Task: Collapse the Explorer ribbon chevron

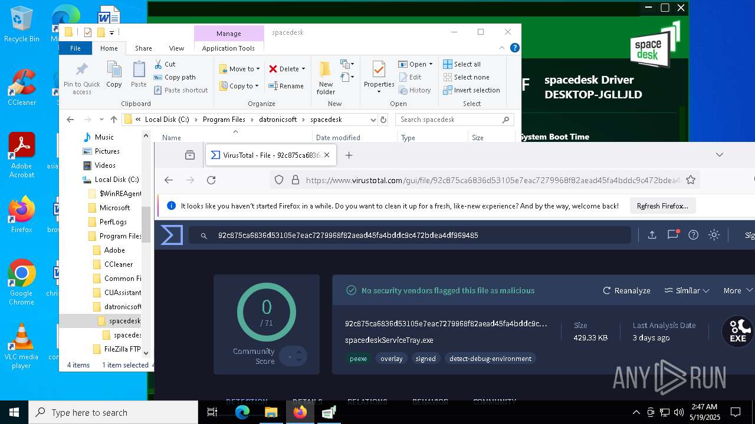Action: [x=502, y=48]
